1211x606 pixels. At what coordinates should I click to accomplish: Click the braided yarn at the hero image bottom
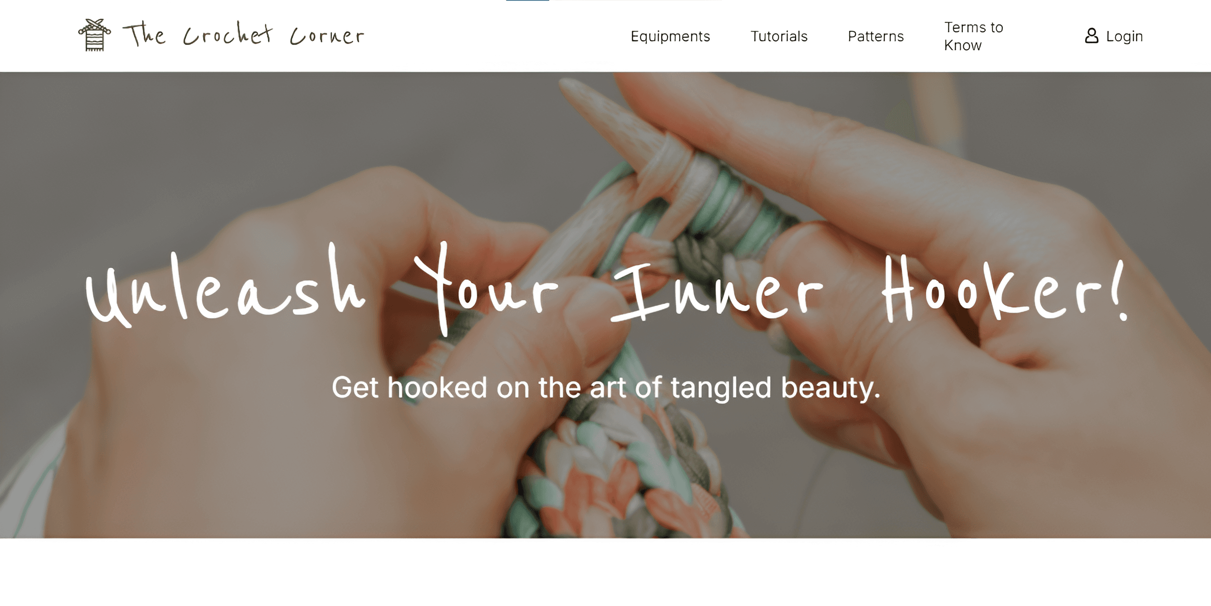[x=620, y=475]
